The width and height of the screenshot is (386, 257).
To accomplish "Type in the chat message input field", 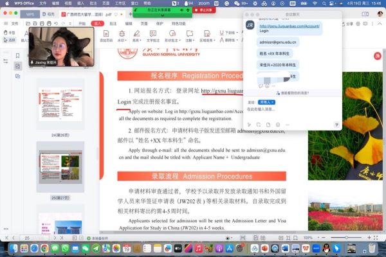I will coord(289,110).
